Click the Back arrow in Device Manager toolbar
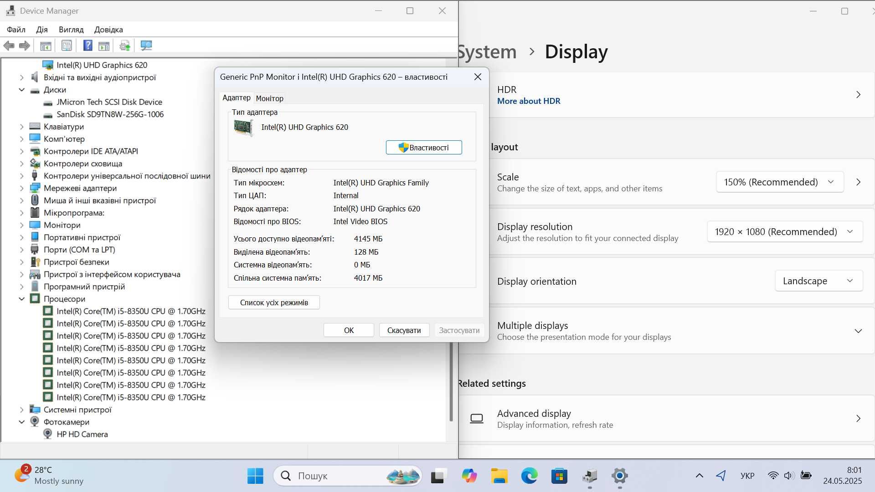This screenshot has height=492, width=875. click(9, 46)
